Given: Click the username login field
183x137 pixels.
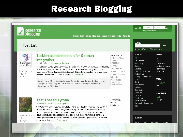Looking at the screenshot, I should [148, 27].
